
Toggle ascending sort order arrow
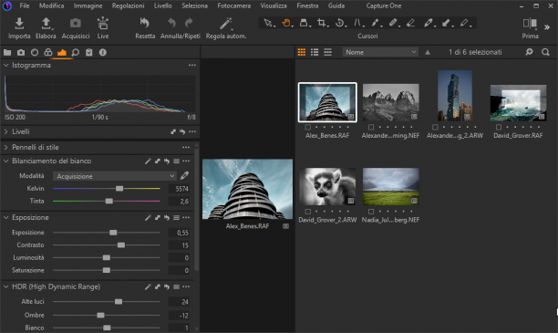tap(428, 52)
